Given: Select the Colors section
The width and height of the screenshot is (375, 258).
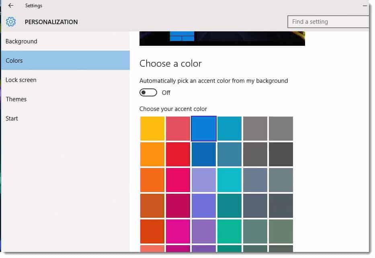Looking at the screenshot, I should (x=65, y=61).
